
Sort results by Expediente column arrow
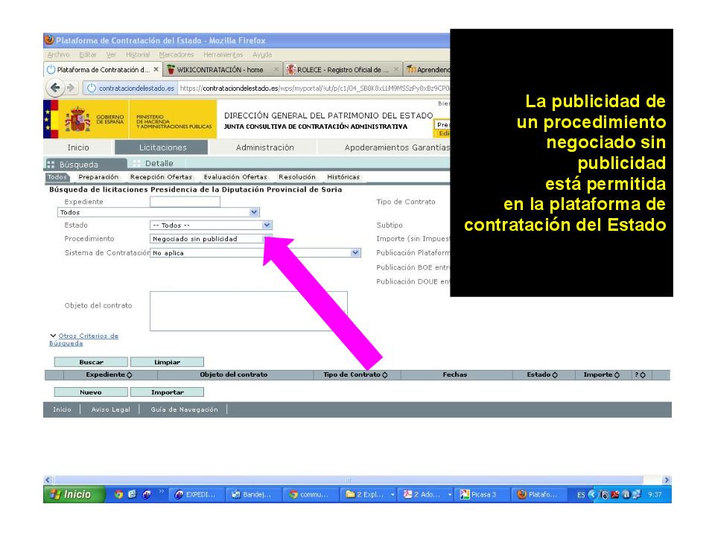tap(130, 375)
